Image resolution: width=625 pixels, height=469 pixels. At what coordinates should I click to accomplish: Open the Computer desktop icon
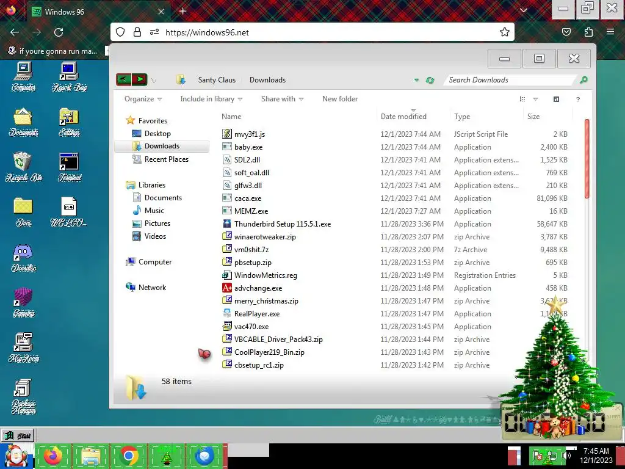(23, 76)
